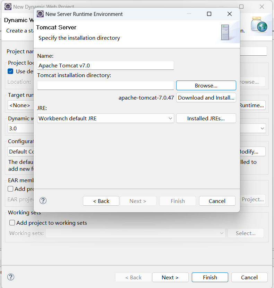Click Modify configuration button behind dialog
The image size is (274, 288).
252,151
